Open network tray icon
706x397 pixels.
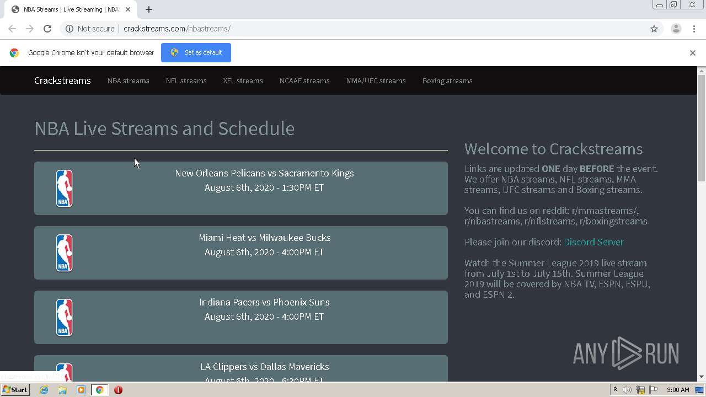640,390
